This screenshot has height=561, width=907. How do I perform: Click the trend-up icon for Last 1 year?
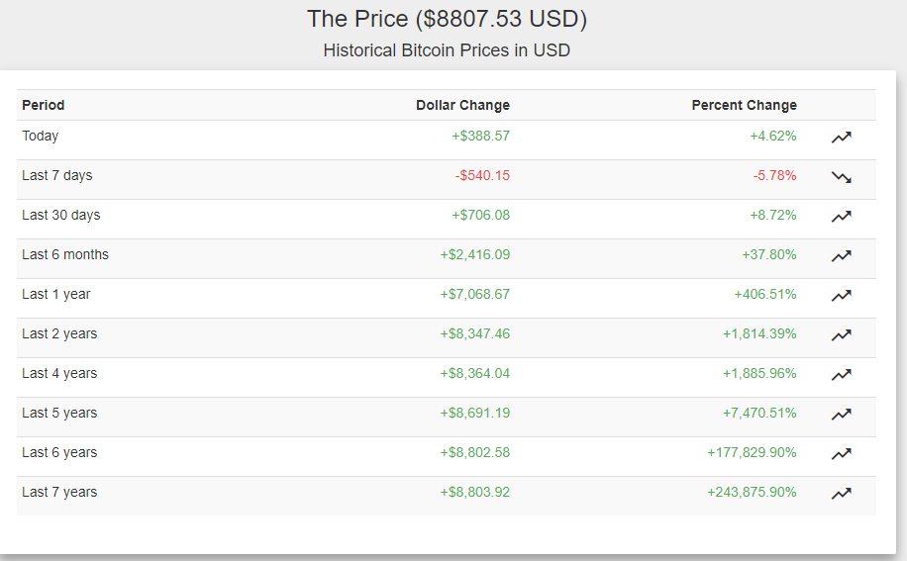pos(841,296)
